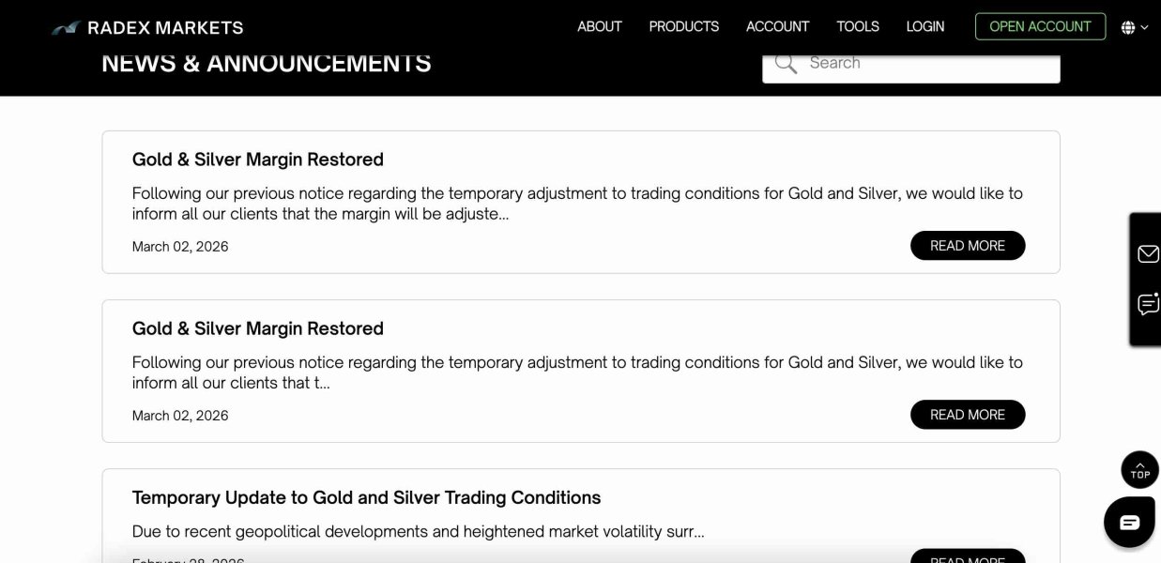Screen dimensions: 1161x563
Task: Open second Gold & Silver Margin Restored headline
Action: pos(258,328)
